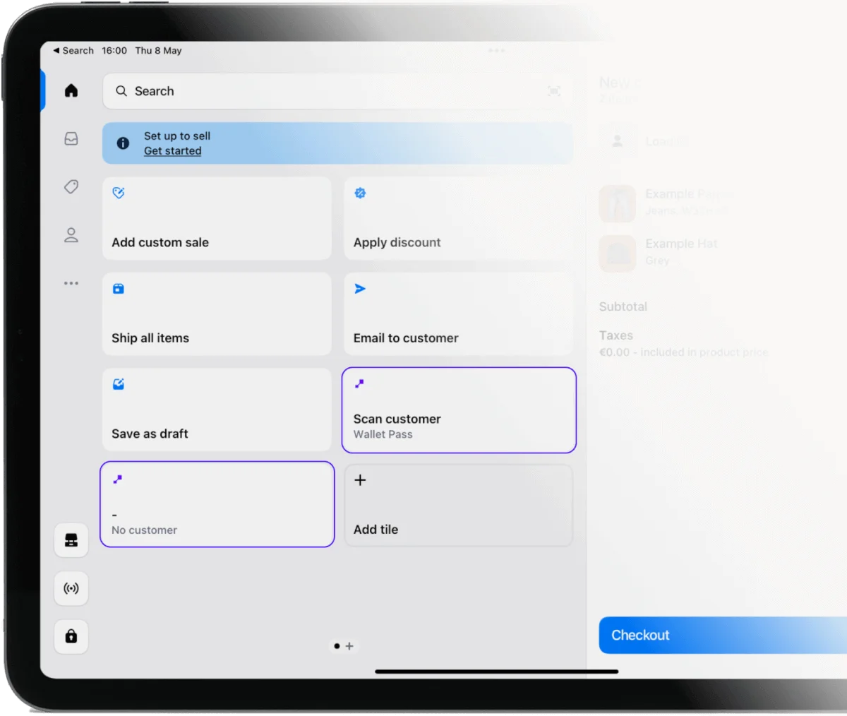Select the Home icon in the sidebar
The image size is (847, 716).
click(71, 90)
